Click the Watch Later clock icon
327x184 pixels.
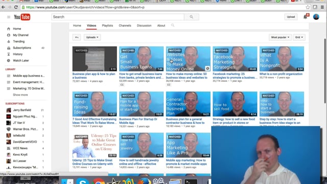tap(9, 60)
